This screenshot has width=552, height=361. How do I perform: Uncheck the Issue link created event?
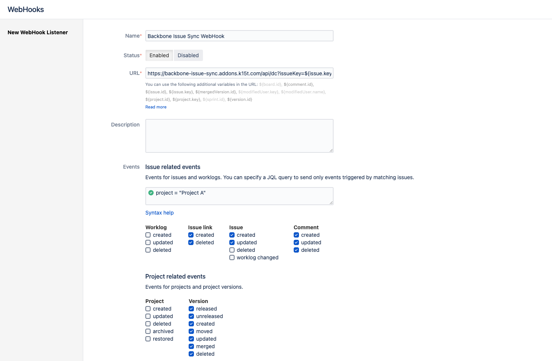pos(191,235)
